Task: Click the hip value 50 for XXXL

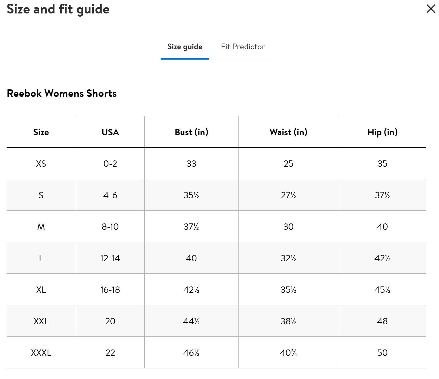Action: point(382,353)
